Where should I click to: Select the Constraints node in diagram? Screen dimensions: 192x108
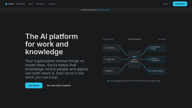pyautogui.click(x=112, y=48)
